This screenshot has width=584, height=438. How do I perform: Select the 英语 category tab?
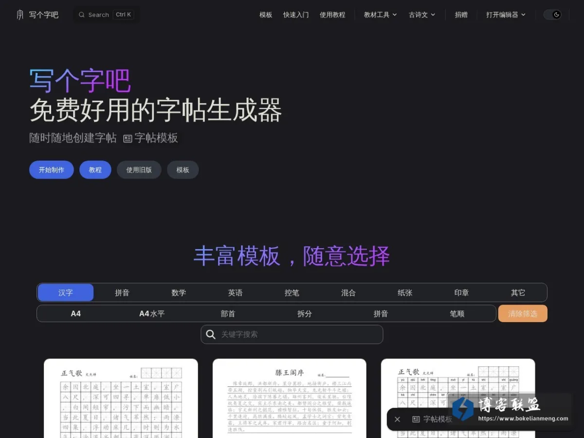pyautogui.click(x=235, y=292)
